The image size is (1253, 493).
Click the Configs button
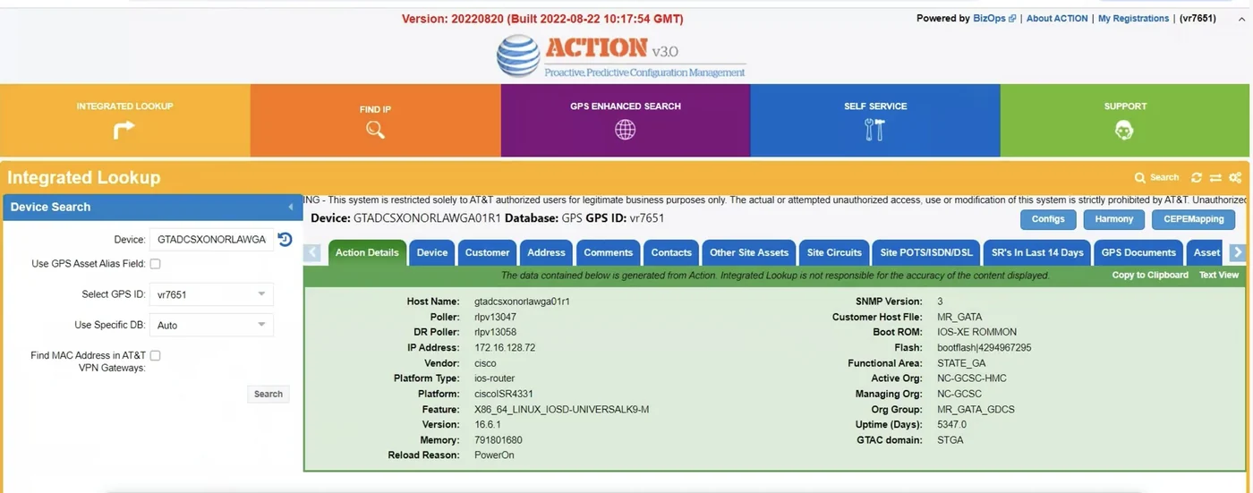(1048, 219)
